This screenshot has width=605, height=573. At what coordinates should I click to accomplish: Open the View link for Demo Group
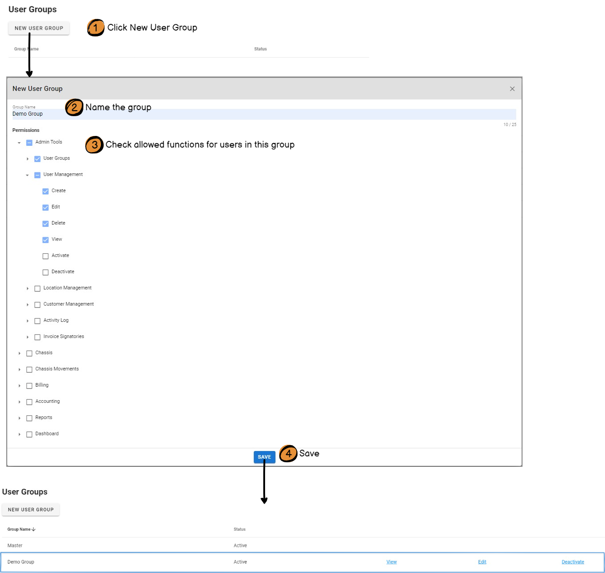click(391, 562)
